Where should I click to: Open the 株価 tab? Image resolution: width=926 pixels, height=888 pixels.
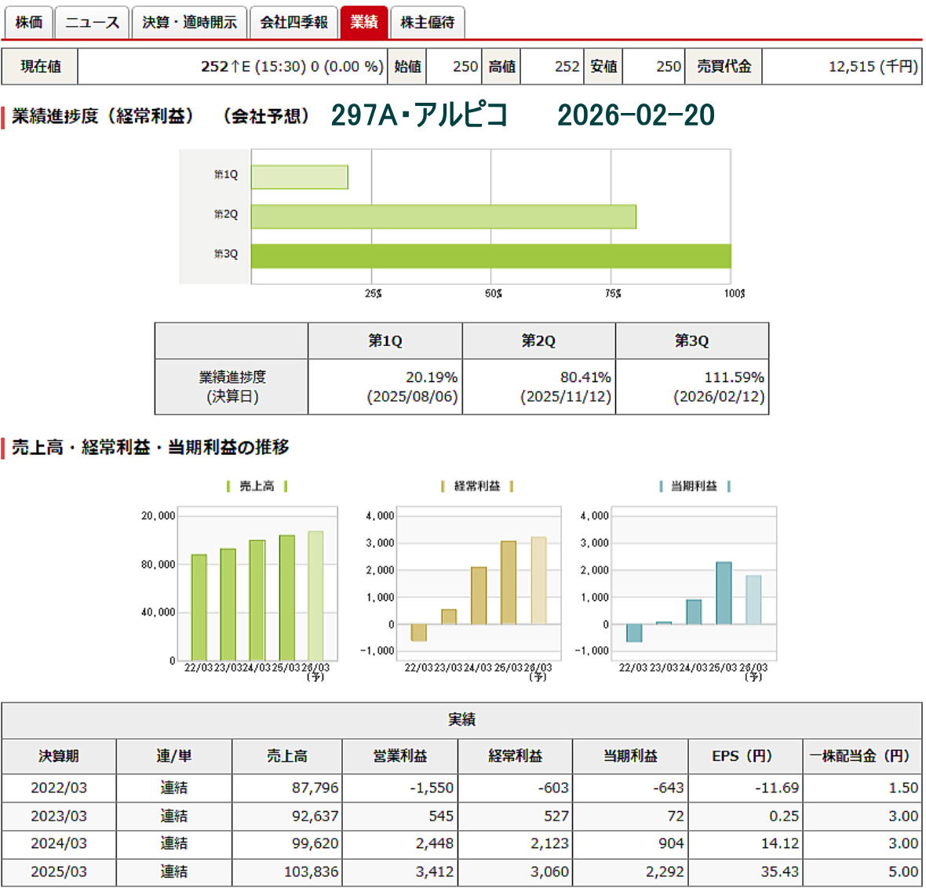[29, 22]
